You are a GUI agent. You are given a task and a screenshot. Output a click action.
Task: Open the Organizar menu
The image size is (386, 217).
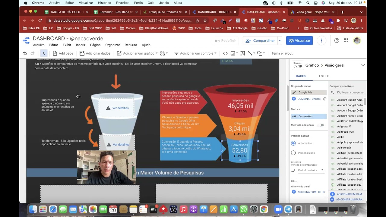[112, 45]
